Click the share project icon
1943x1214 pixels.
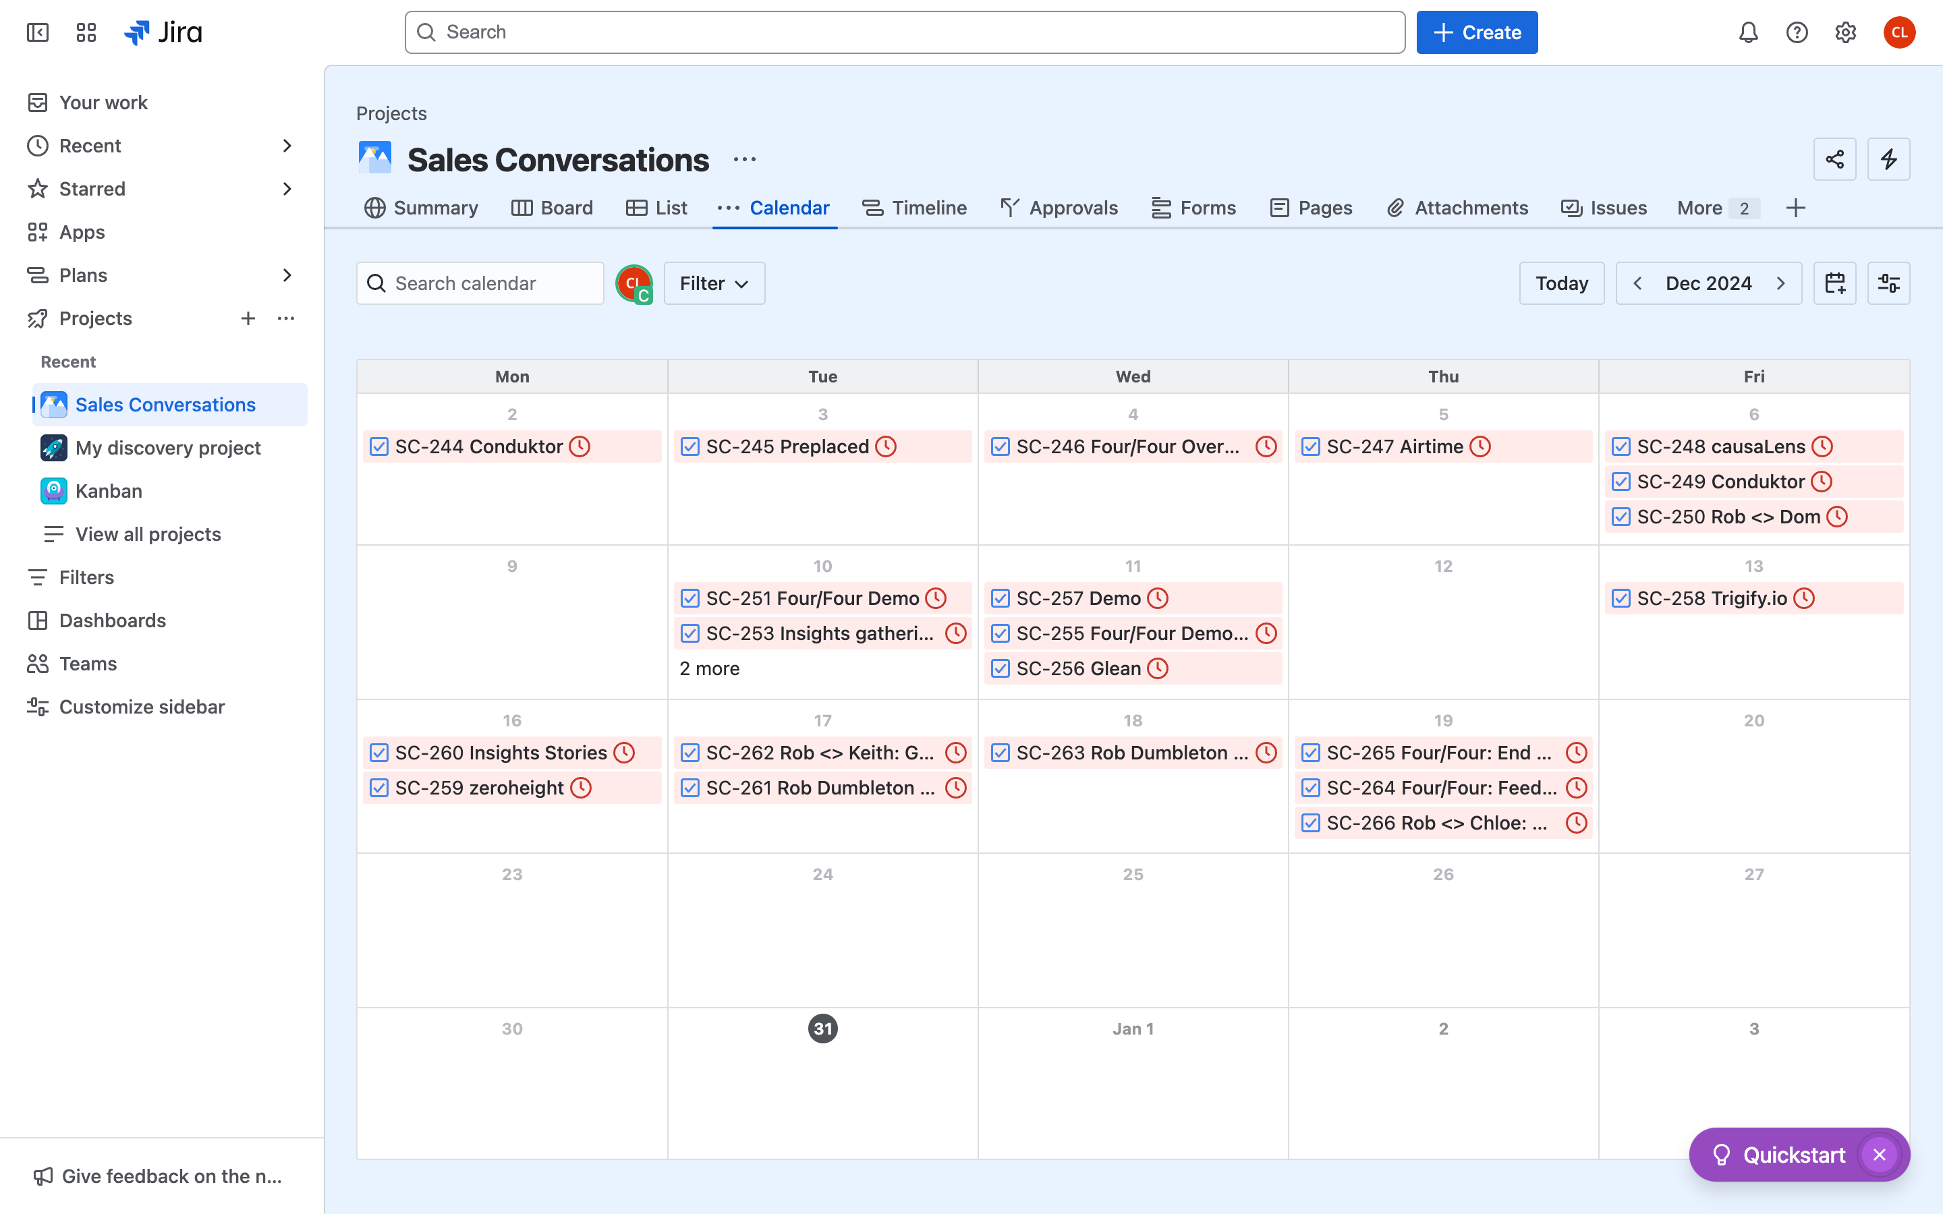point(1834,159)
